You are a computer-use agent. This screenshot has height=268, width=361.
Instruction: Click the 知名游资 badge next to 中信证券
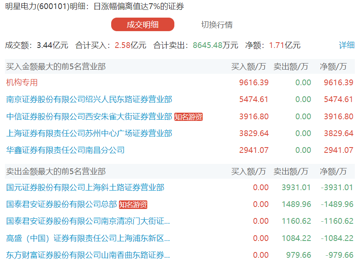tap(188, 117)
